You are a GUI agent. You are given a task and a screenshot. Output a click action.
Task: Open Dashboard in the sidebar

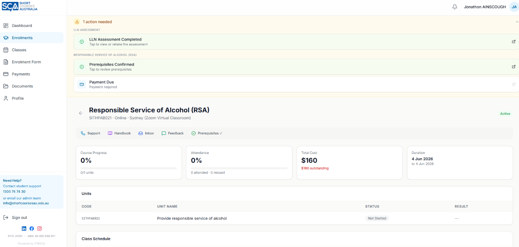[32, 25]
